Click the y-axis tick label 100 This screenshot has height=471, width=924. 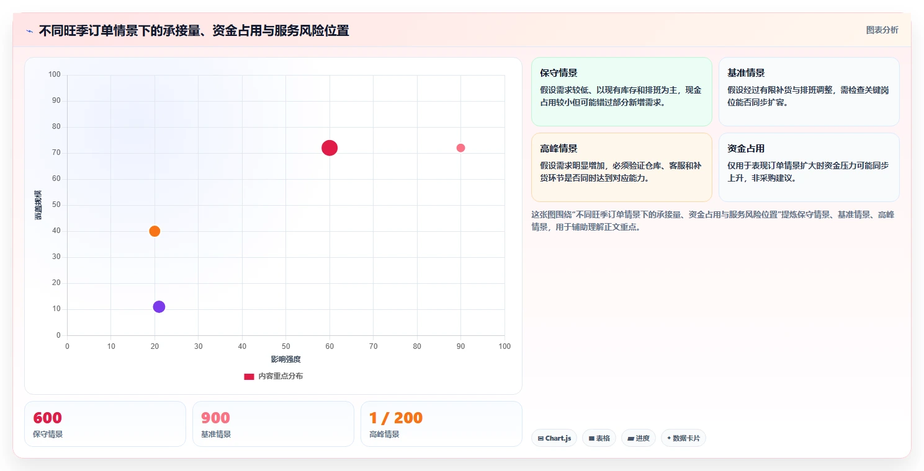(x=55, y=75)
